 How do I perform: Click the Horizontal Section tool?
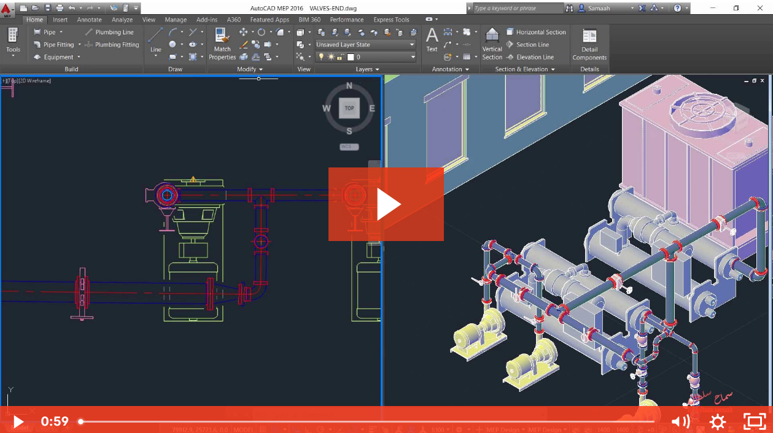coord(536,32)
